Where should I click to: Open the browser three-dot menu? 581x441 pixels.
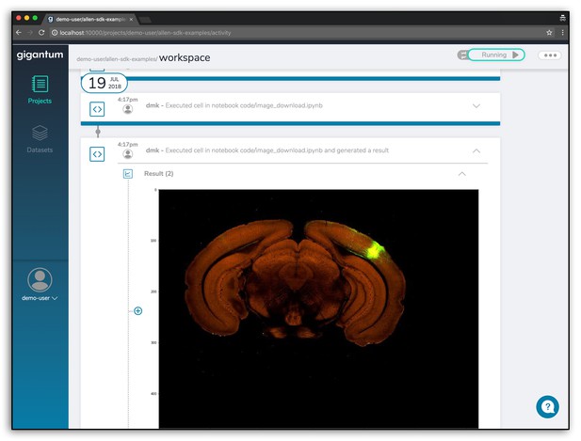coord(562,33)
